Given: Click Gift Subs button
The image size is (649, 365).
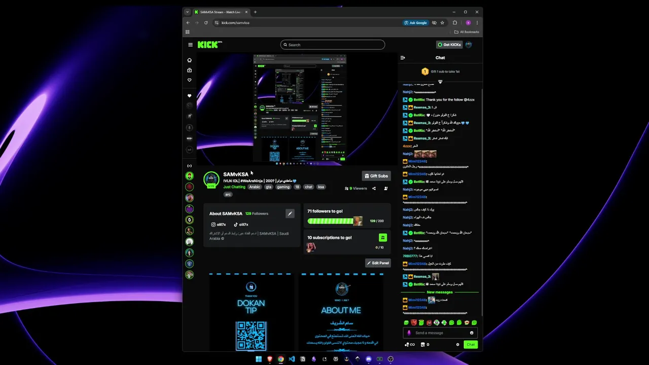Looking at the screenshot, I should coord(376,176).
